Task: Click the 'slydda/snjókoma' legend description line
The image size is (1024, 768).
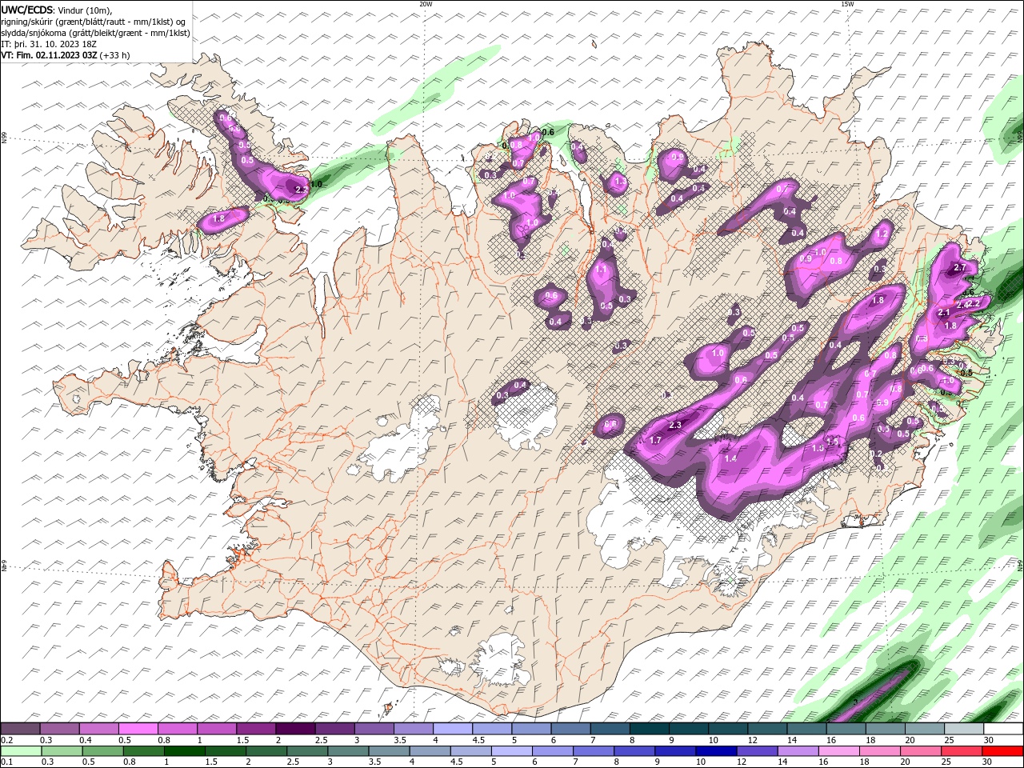Action: (96, 33)
